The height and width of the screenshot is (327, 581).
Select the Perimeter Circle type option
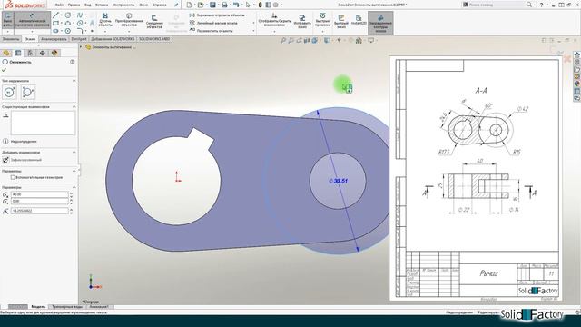pyautogui.click(x=27, y=93)
